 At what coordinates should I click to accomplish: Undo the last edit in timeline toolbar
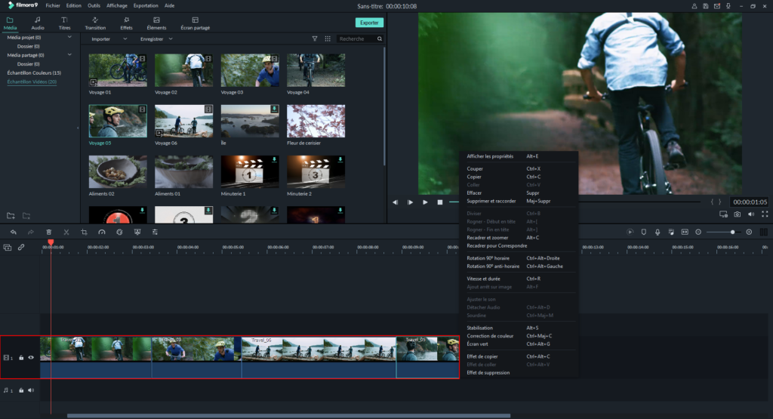pos(14,233)
